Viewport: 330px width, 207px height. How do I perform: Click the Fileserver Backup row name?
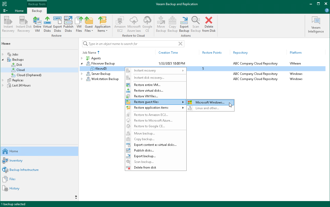tap(103, 63)
